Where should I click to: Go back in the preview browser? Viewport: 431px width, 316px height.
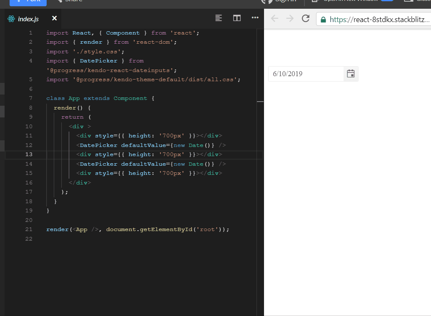(x=274, y=18)
